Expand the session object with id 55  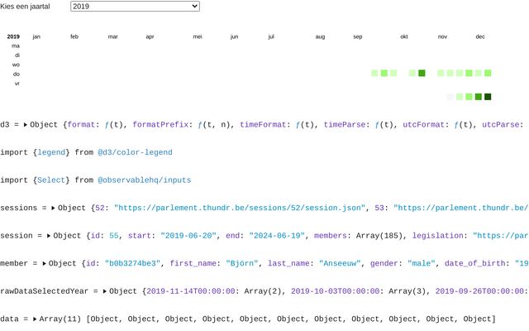49,236
